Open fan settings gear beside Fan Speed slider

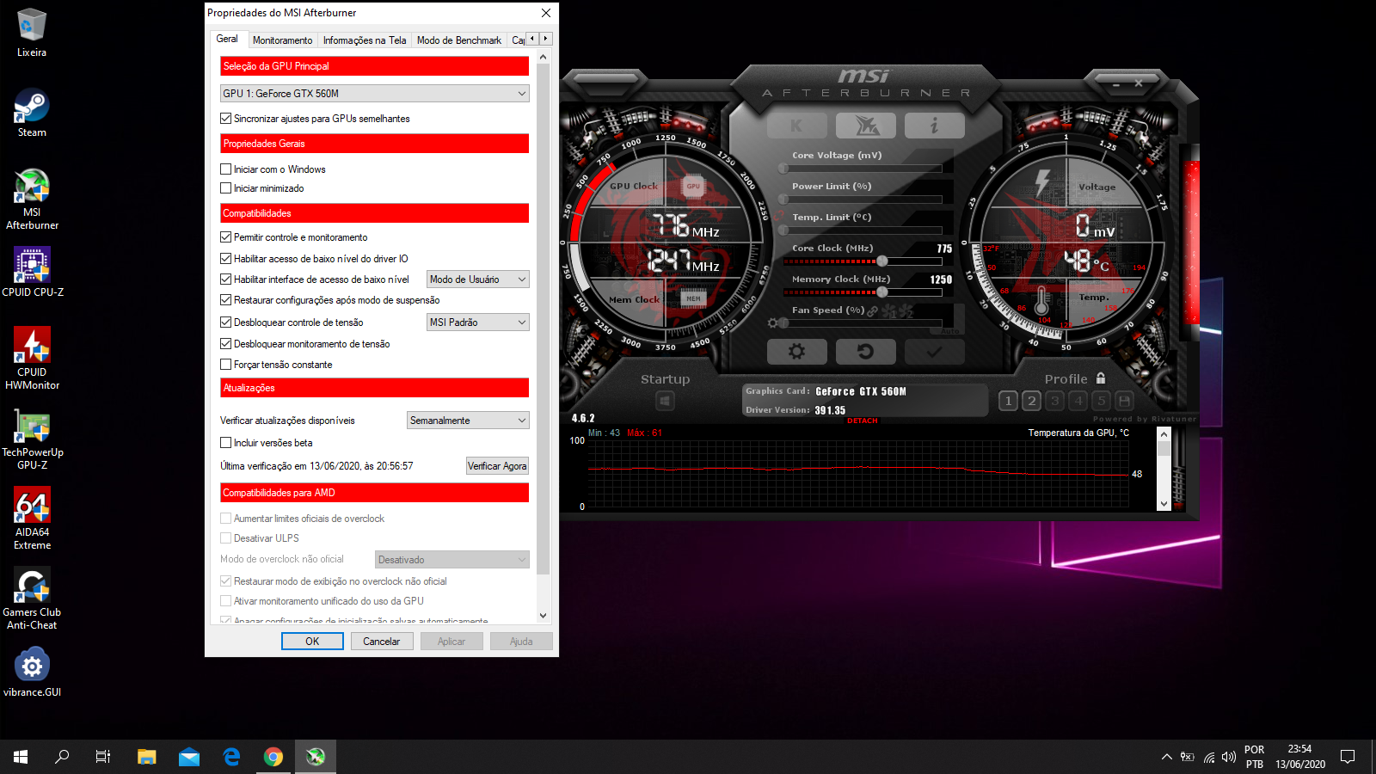pyautogui.click(x=773, y=323)
